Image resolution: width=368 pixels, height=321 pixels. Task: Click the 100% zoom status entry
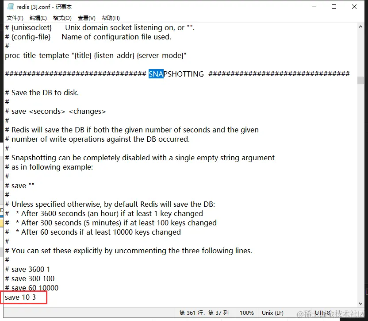tap(246, 313)
